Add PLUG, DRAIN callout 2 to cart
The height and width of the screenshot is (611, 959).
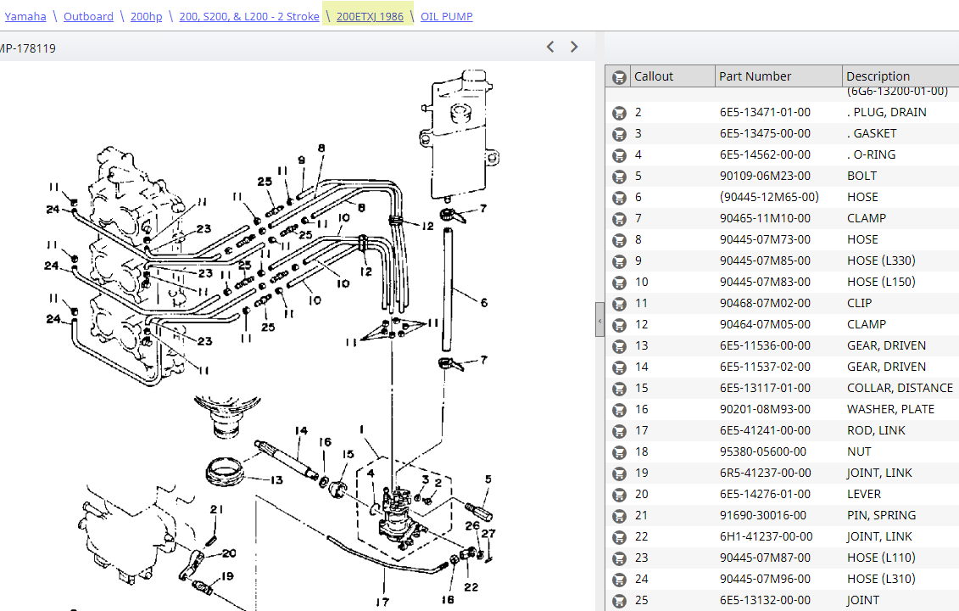619,113
